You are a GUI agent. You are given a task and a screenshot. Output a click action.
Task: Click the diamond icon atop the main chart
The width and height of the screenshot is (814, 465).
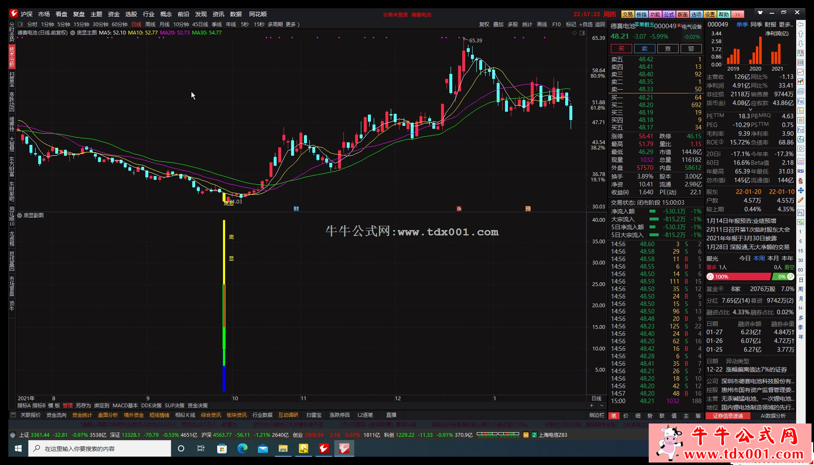pyautogui.click(x=575, y=33)
